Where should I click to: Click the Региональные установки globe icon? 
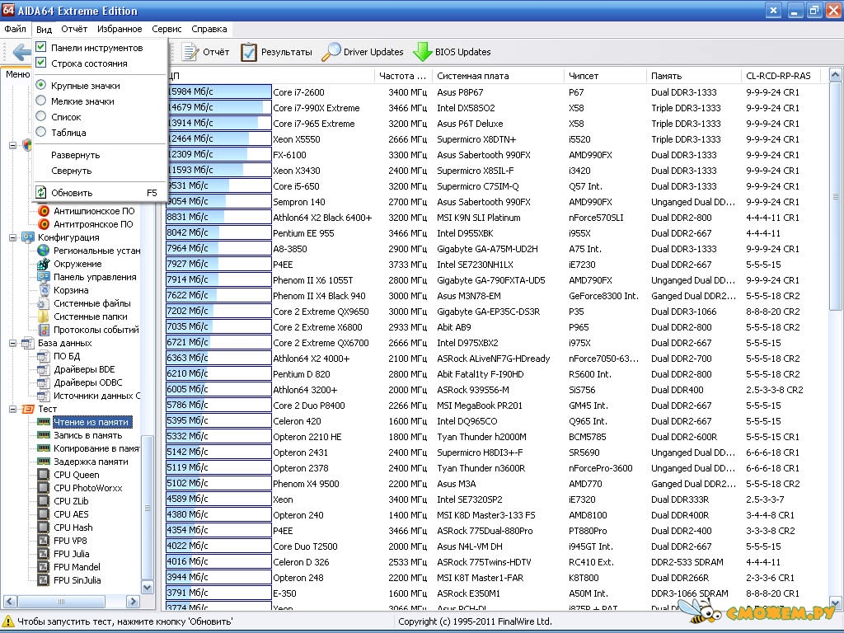[x=44, y=251]
